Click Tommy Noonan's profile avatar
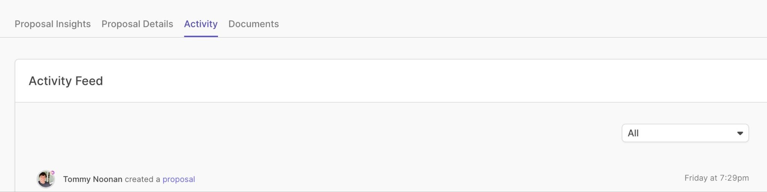 [x=45, y=180]
